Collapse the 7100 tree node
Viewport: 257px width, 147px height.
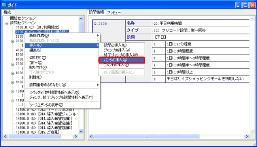pyautogui.click(x=13, y=64)
